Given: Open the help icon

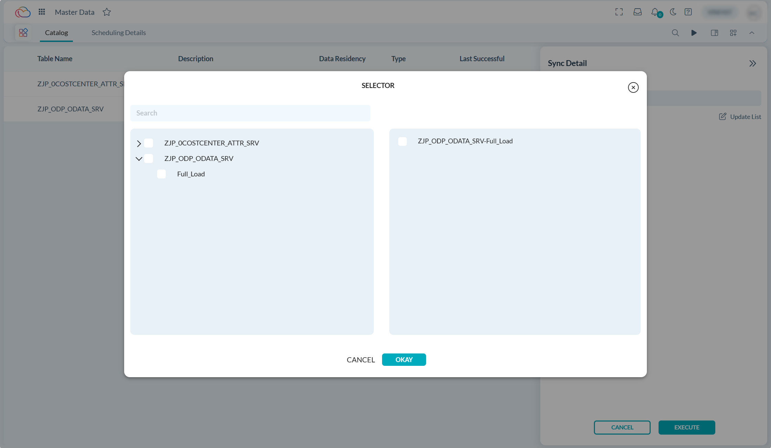Looking at the screenshot, I should click(688, 12).
